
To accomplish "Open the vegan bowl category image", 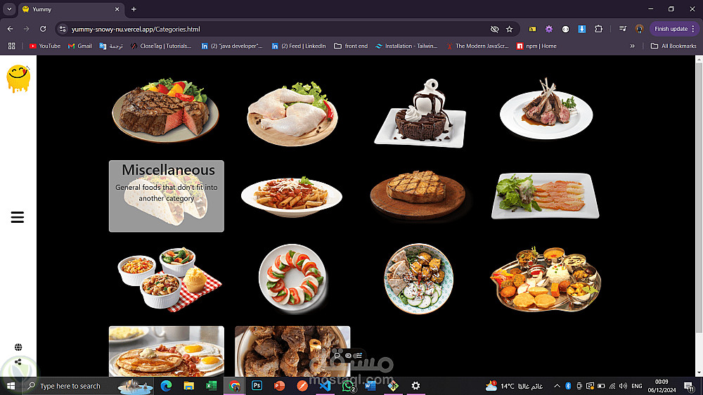I will point(419,278).
